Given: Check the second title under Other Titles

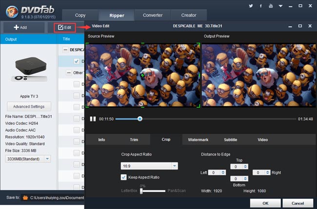Looking at the screenshot, I should [77, 96].
